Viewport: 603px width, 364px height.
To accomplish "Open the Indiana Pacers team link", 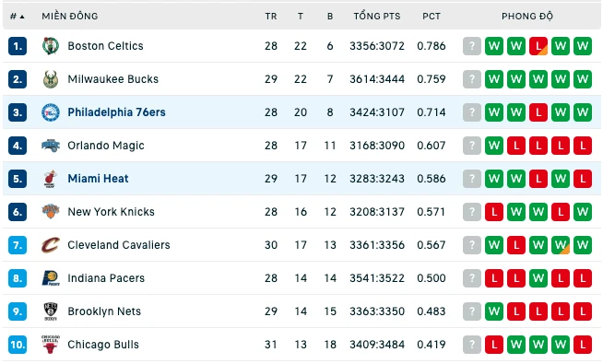I will tap(106, 278).
